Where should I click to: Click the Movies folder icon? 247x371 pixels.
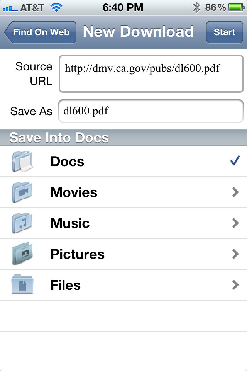click(x=22, y=192)
